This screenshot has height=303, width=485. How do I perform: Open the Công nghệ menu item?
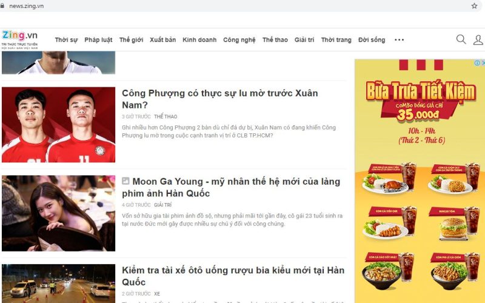pyautogui.click(x=239, y=40)
